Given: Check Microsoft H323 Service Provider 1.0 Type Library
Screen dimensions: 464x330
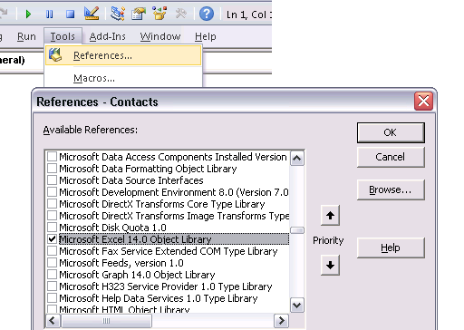Looking at the screenshot, I should [x=53, y=286].
